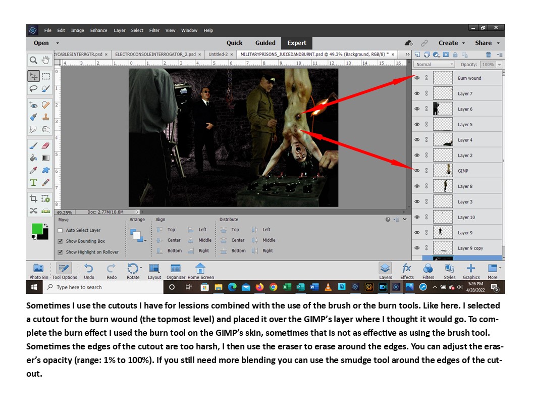
Task: Hide the Burn wound layer
Action: tap(417, 78)
